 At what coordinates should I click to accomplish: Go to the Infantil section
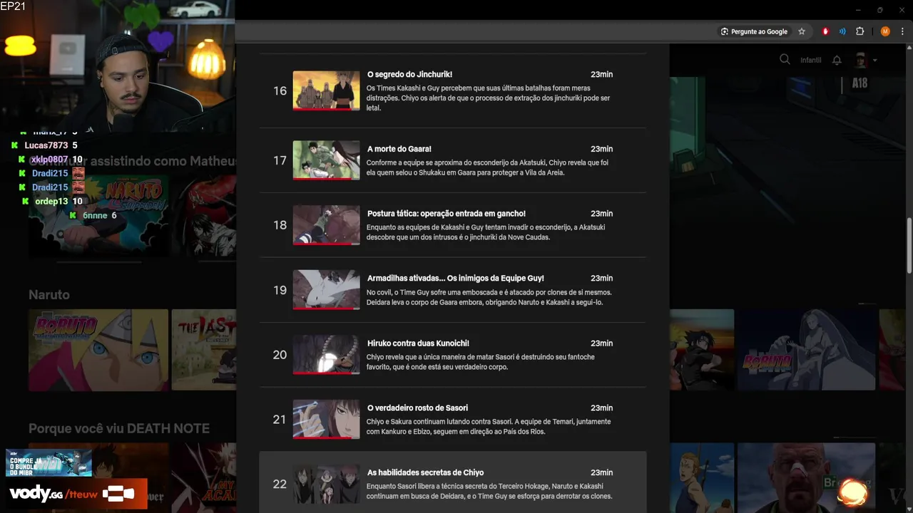click(x=811, y=60)
